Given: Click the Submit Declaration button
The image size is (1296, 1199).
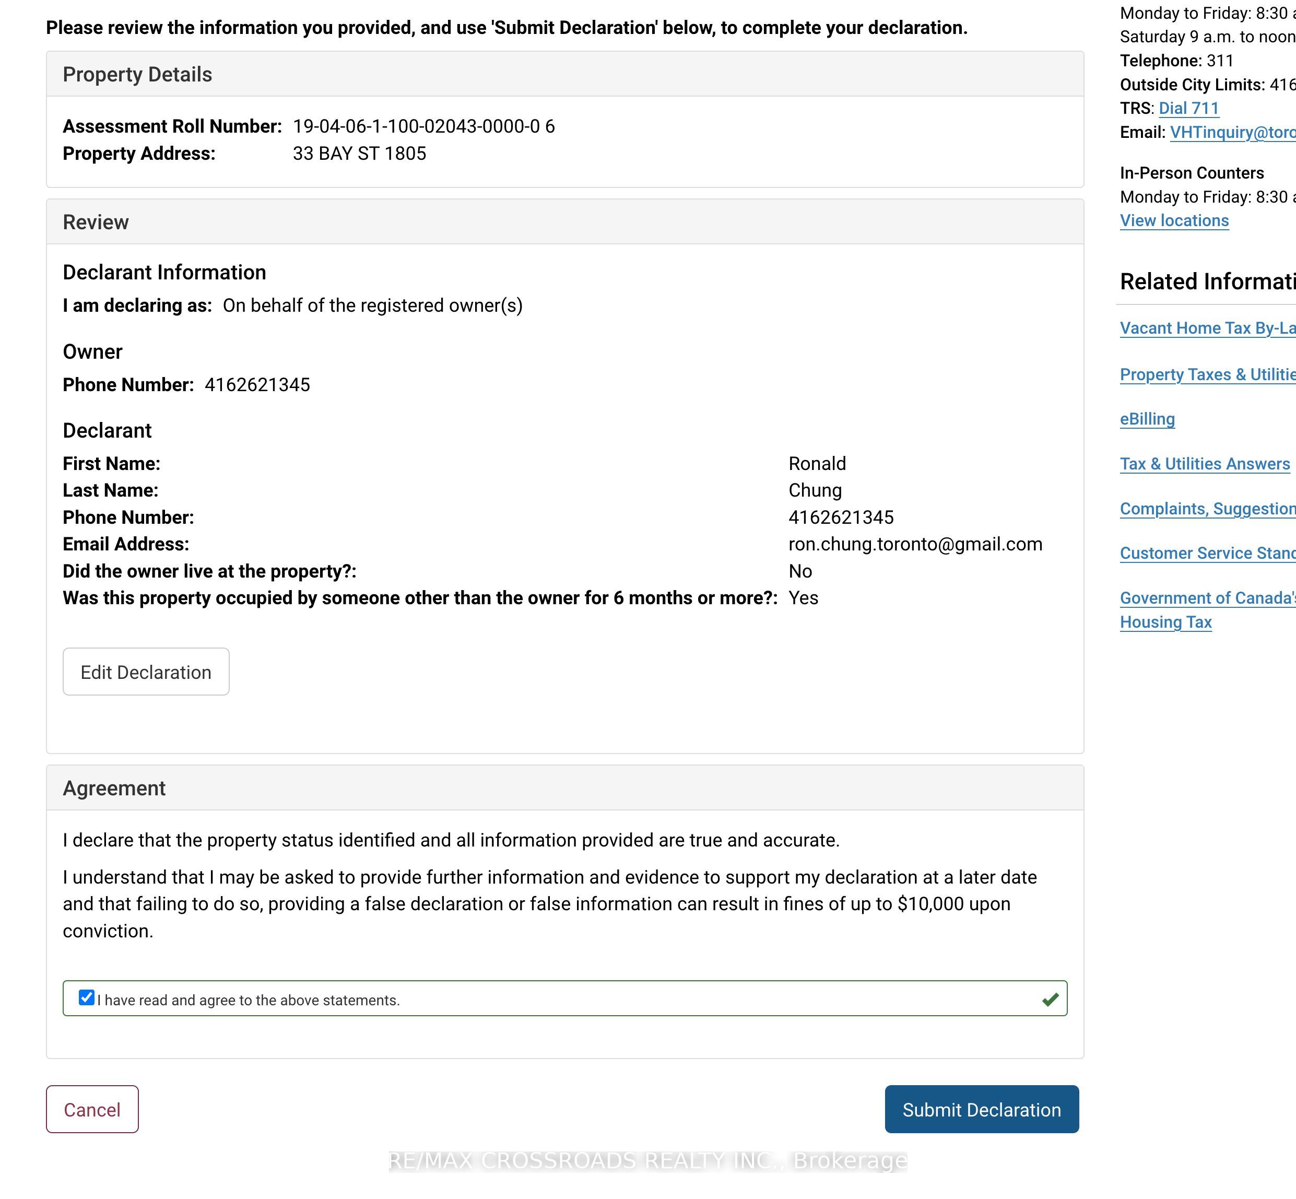Looking at the screenshot, I should point(982,1110).
